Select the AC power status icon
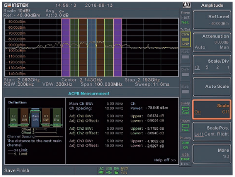 pyautogui.click(x=102, y=170)
